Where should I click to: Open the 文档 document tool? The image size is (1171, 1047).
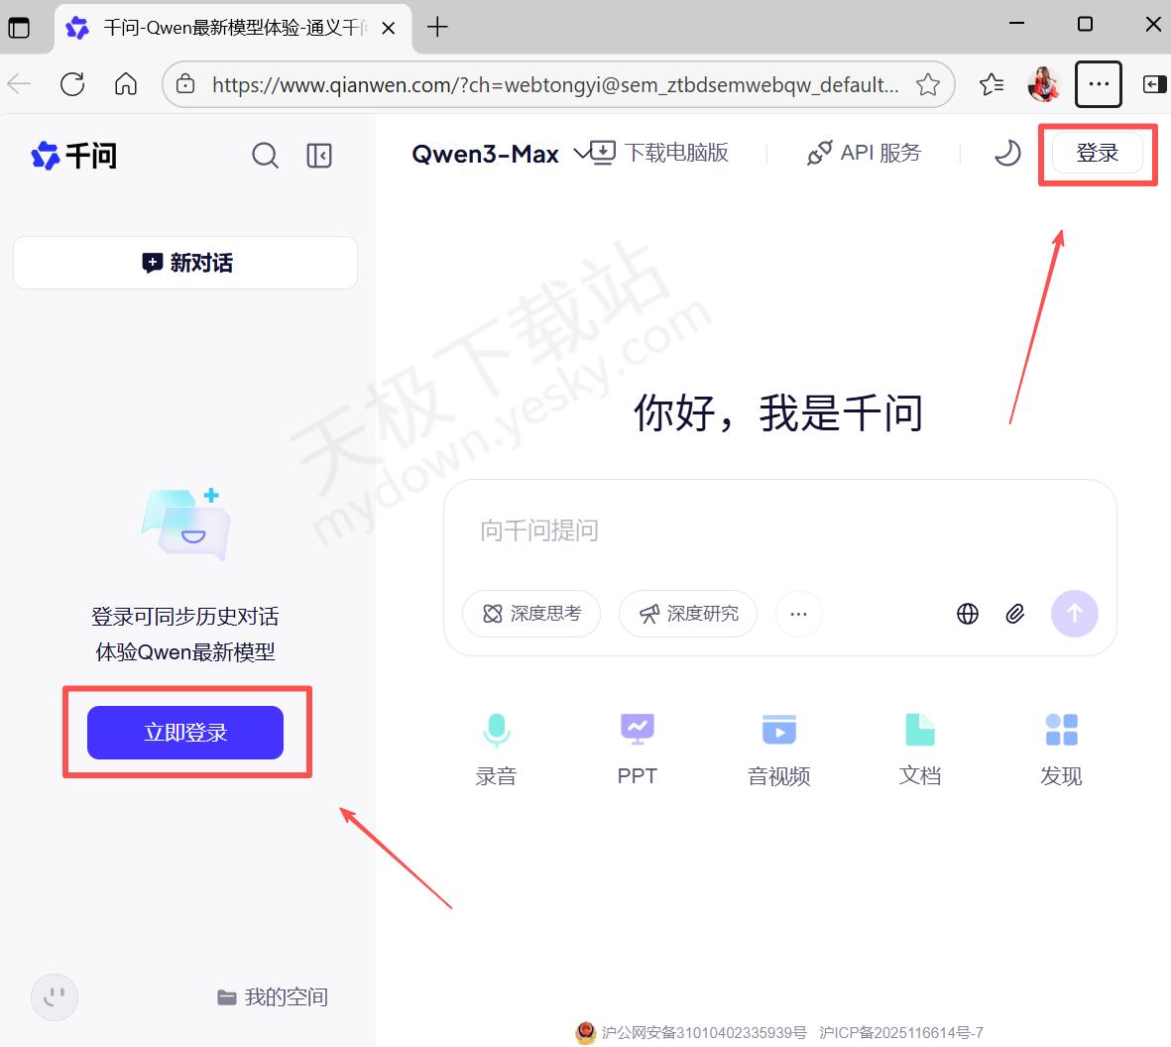(920, 749)
